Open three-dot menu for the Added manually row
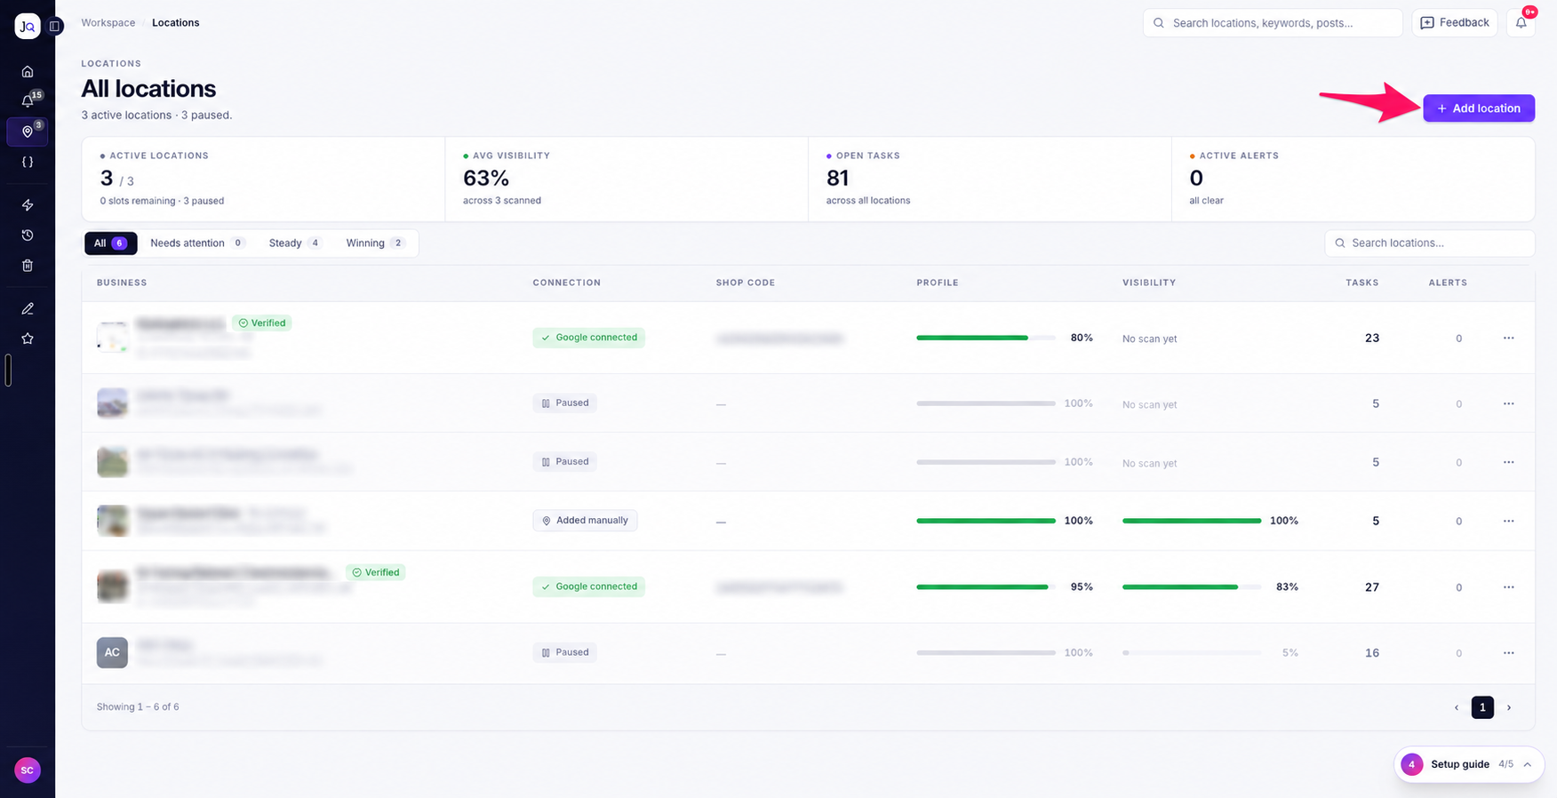The width and height of the screenshot is (1557, 798). click(1509, 521)
